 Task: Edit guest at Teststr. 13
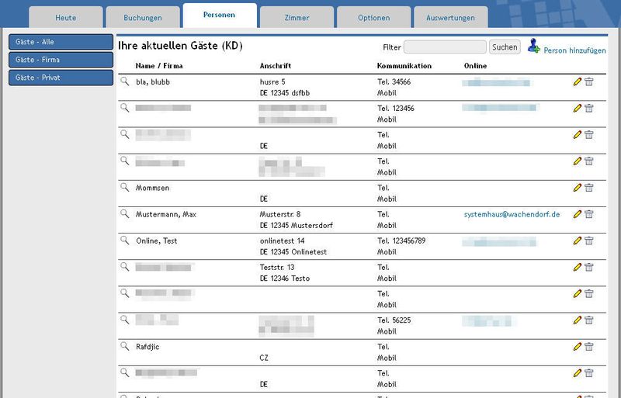[x=578, y=267]
